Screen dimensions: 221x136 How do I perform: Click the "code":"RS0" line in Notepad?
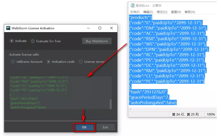(x=168, y=39)
